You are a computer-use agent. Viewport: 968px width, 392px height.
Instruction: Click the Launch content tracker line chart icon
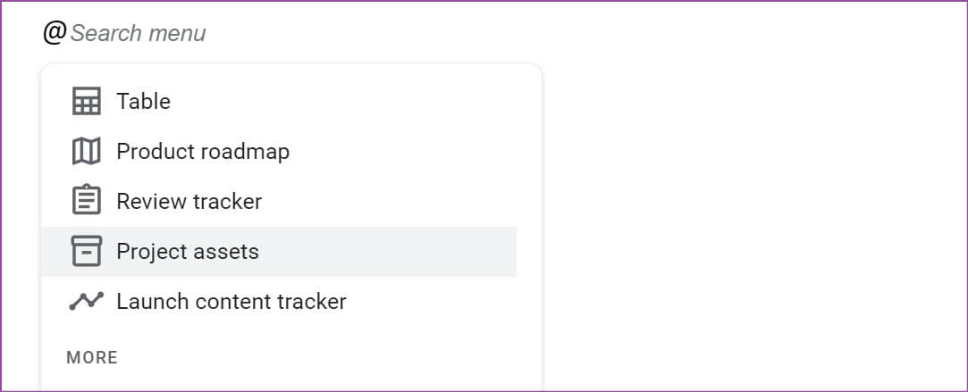click(x=87, y=301)
